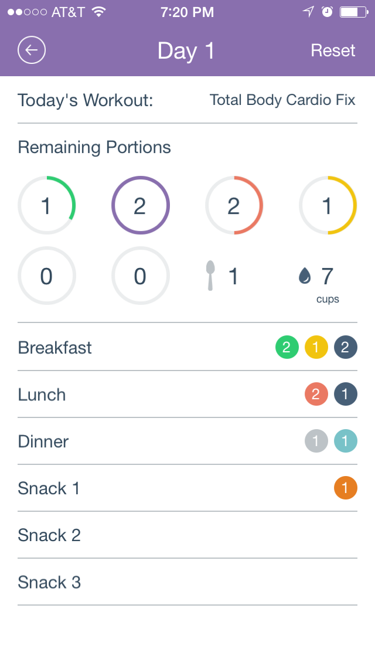Select the red portion circle showing 2
The width and height of the screenshot is (375, 666).
pyautogui.click(x=234, y=205)
